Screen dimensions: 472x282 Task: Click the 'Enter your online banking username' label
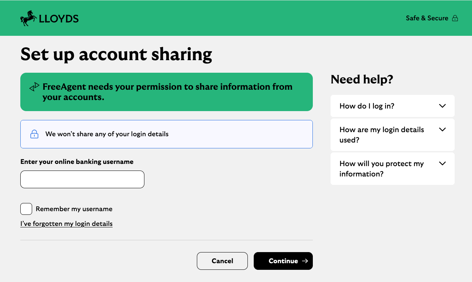(x=77, y=162)
